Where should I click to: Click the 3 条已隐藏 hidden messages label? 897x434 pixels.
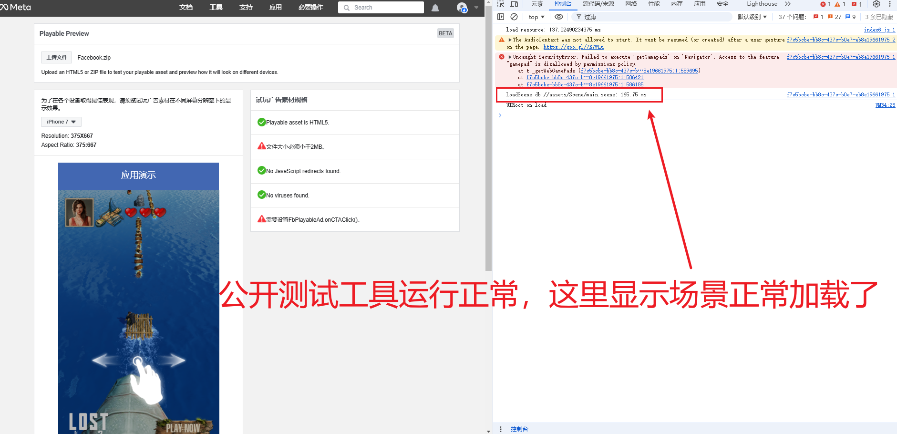coord(879,17)
